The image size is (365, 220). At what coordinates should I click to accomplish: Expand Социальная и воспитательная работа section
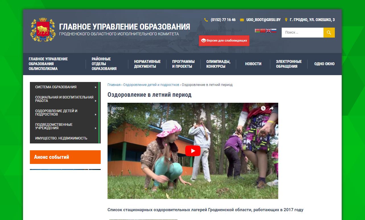[65, 99]
